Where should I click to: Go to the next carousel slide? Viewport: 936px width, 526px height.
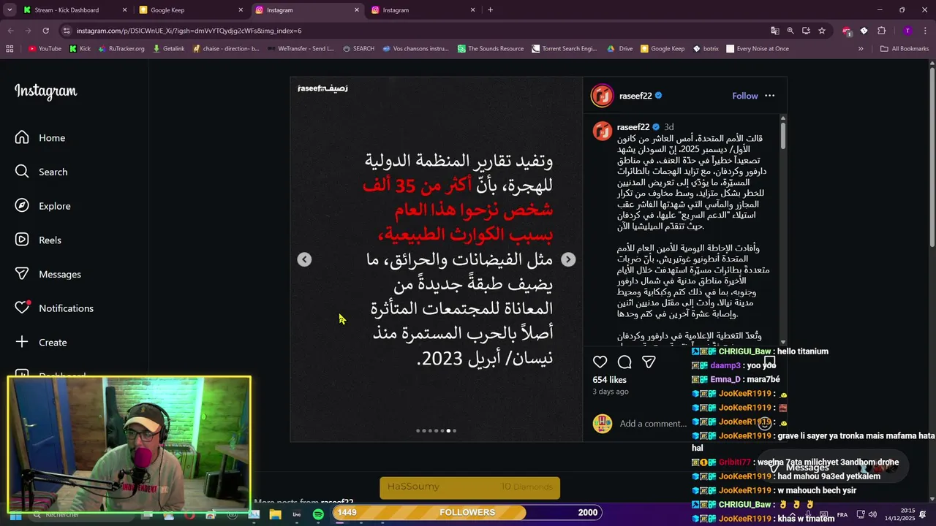click(x=568, y=259)
